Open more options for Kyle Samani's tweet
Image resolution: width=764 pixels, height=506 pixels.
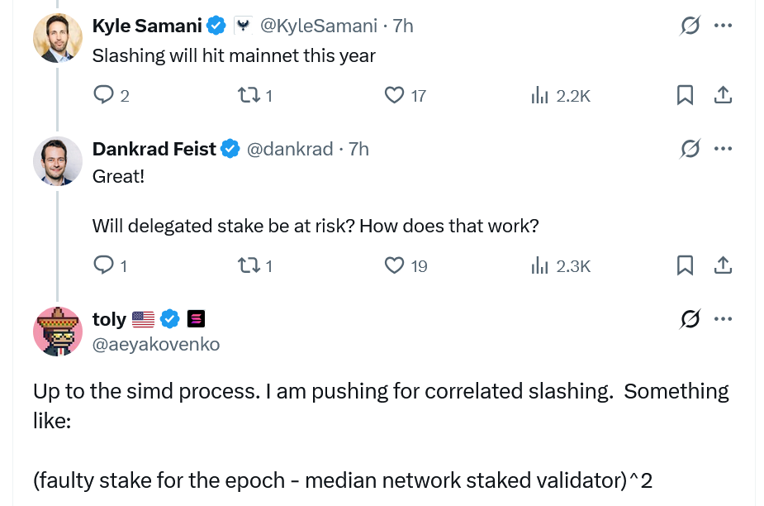click(x=723, y=26)
